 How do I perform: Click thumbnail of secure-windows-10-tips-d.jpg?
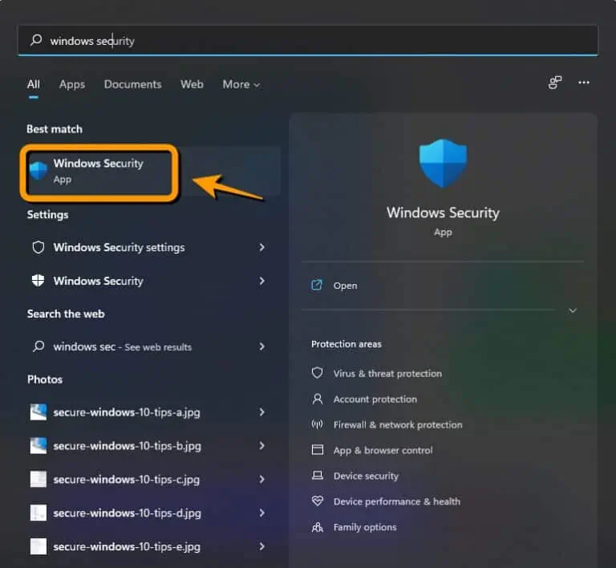coord(38,513)
